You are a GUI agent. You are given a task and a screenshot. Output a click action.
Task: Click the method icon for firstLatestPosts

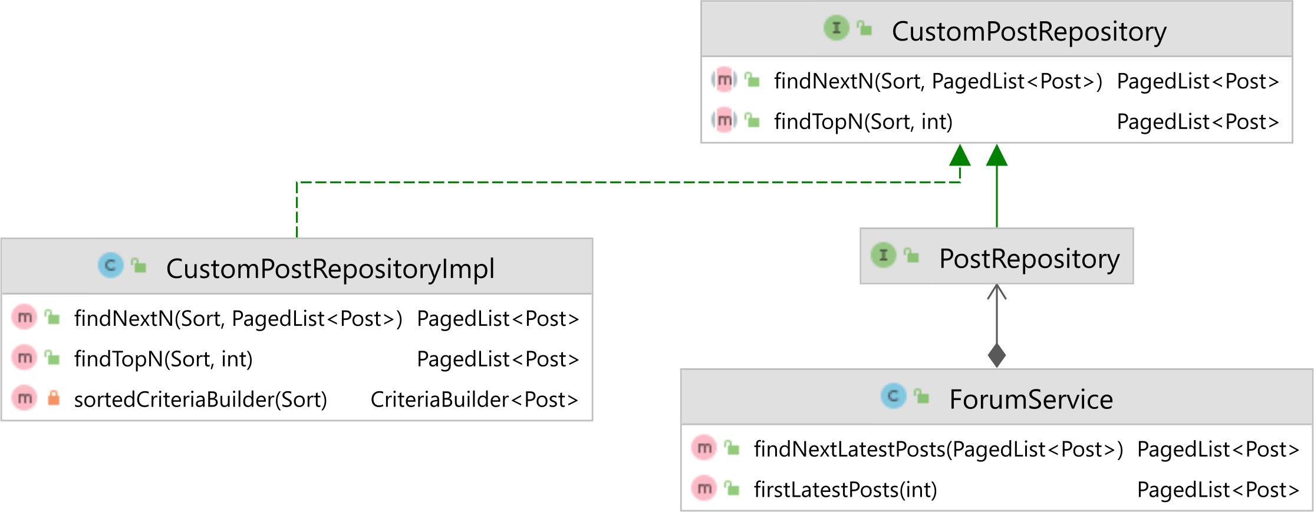704,488
